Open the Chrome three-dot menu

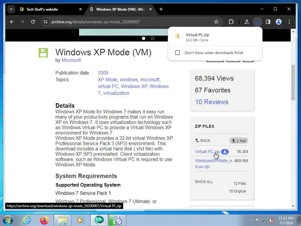point(289,22)
